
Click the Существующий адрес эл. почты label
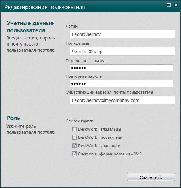pyautogui.click(x=109, y=92)
